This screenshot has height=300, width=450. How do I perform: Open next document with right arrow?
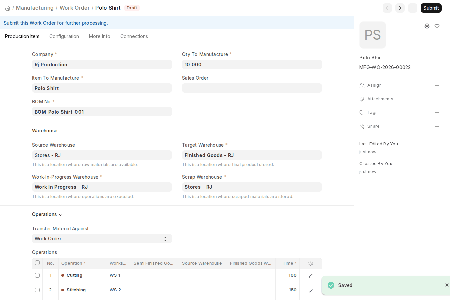pyautogui.click(x=400, y=8)
